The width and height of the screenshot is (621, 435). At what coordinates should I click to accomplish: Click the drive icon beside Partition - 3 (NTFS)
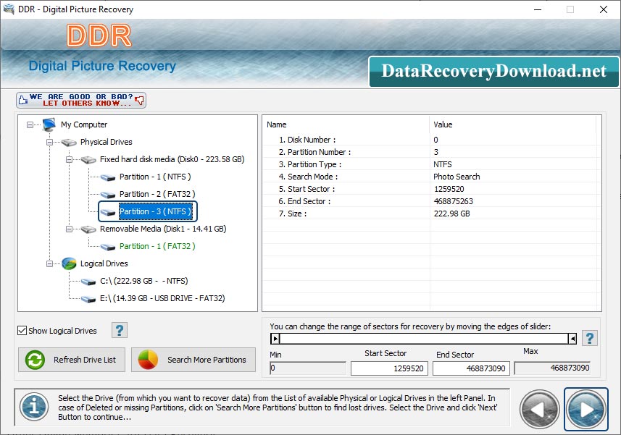point(108,212)
